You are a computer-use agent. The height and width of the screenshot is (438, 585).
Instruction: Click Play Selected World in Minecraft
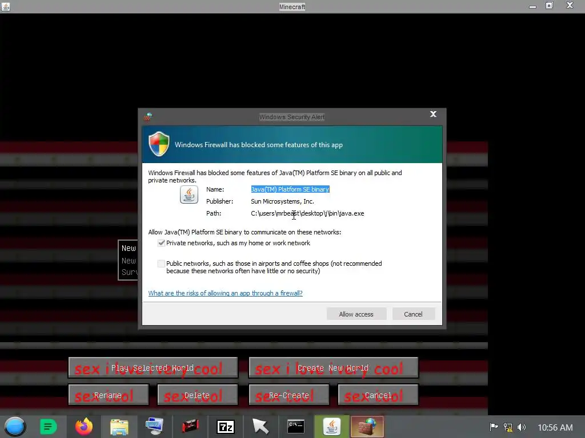(x=153, y=368)
